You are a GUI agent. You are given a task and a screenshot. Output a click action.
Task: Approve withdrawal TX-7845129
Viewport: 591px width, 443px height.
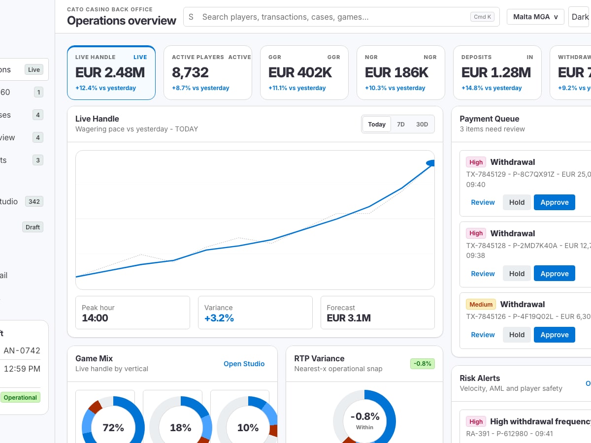(555, 202)
